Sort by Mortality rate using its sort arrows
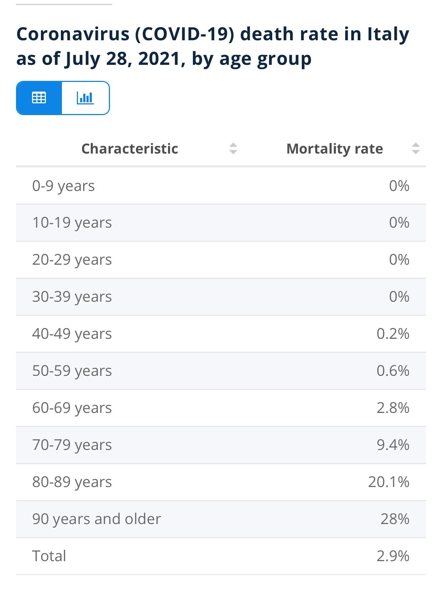The height and width of the screenshot is (590, 442). coord(415,149)
